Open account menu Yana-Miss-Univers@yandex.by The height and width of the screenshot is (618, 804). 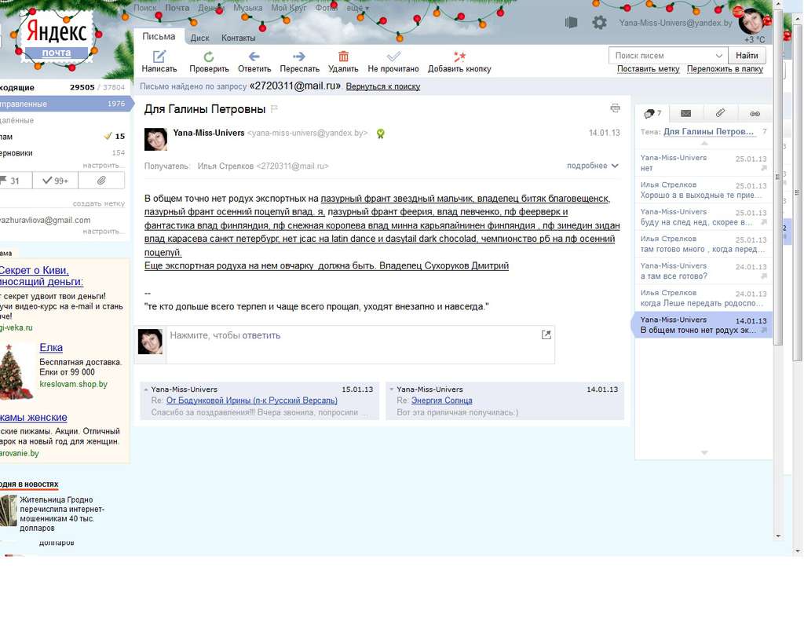675,23
